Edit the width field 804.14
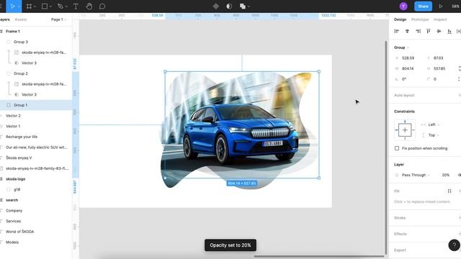Viewport: 461px width, 259px height. coord(408,69)
